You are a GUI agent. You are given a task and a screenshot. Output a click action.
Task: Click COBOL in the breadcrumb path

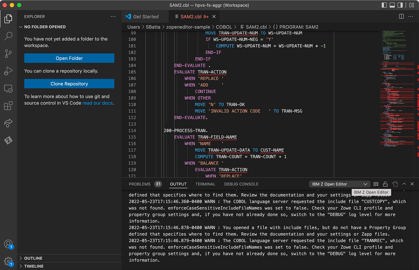(x=224, y=27)
